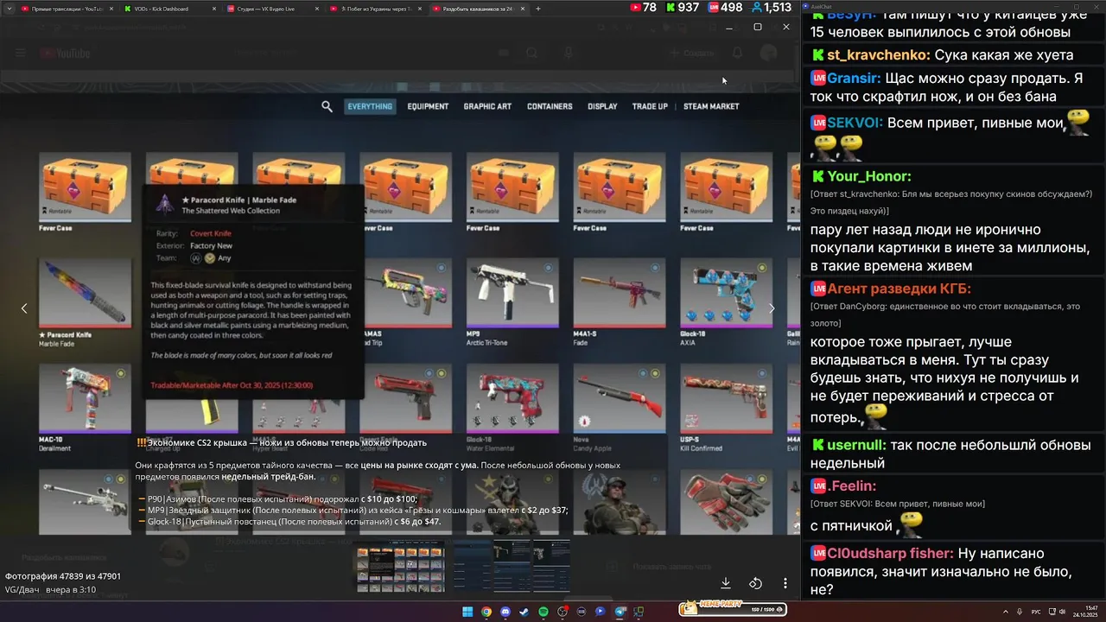This screenshot has width=1106, height=622.
Task: Click the Kick viewer count icon showing 937
Action: [x=670, y=7]
